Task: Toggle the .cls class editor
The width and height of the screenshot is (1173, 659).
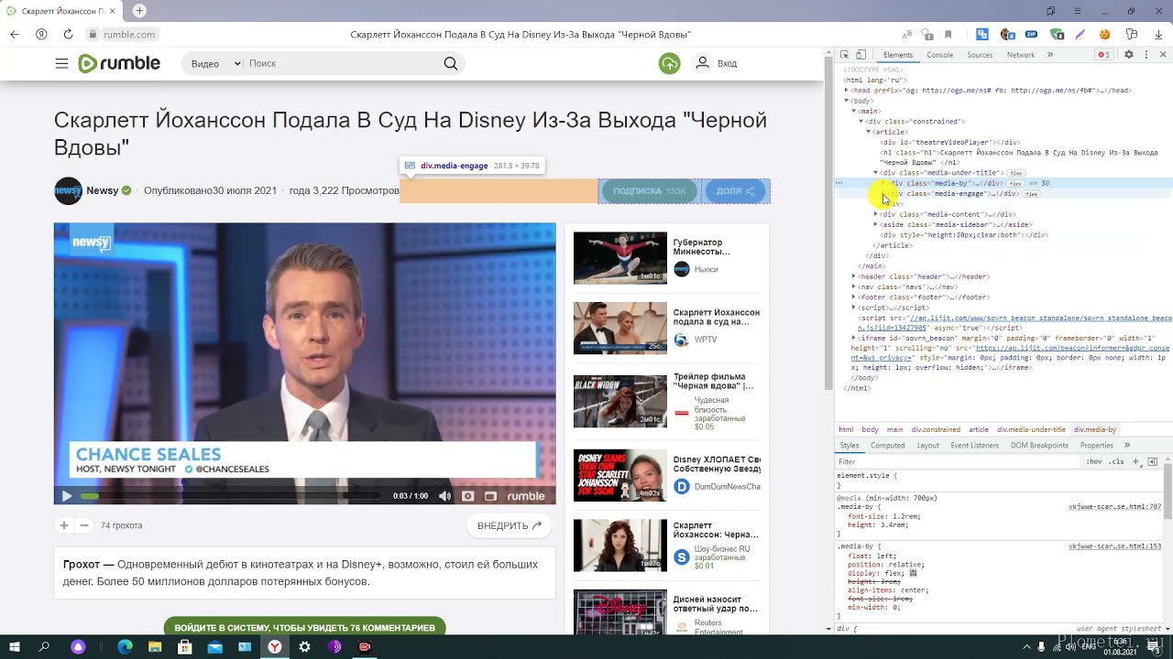Action: [1116, 461]
